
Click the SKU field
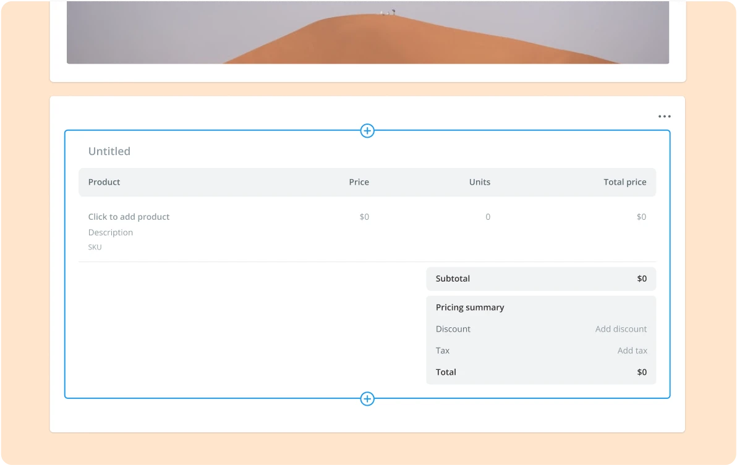95,247
